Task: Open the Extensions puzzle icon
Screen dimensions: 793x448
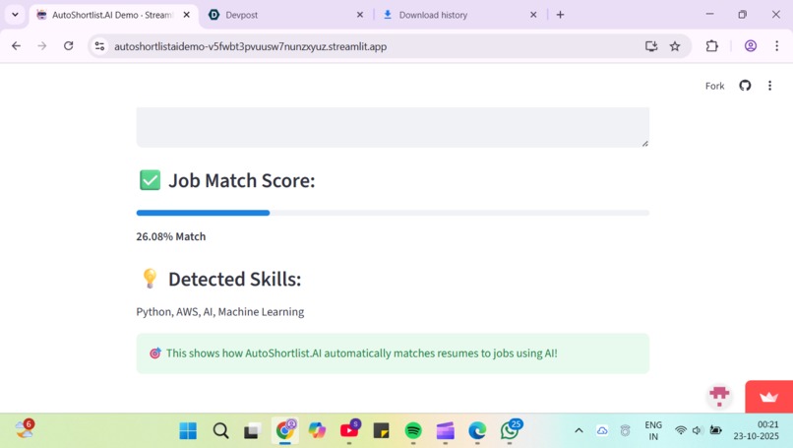Action: tap(711, 46)
